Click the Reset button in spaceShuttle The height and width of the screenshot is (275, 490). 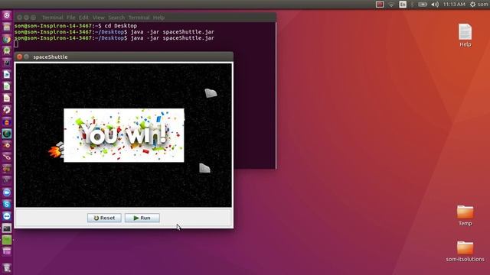(104, 218)
